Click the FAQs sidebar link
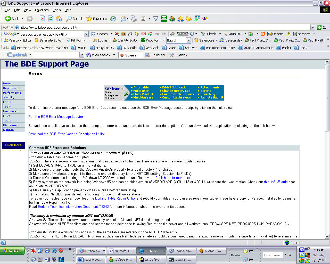 [7, 116]
